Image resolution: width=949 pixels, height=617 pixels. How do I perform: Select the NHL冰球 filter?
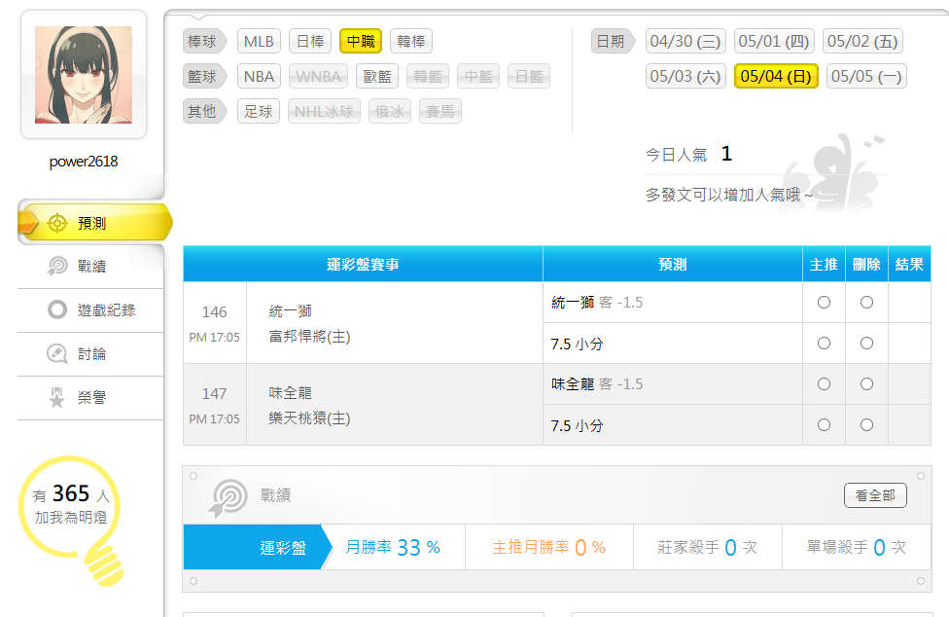click(x=324, y=111)
